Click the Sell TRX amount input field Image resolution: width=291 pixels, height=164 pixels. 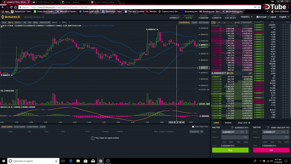pos(276,137)
